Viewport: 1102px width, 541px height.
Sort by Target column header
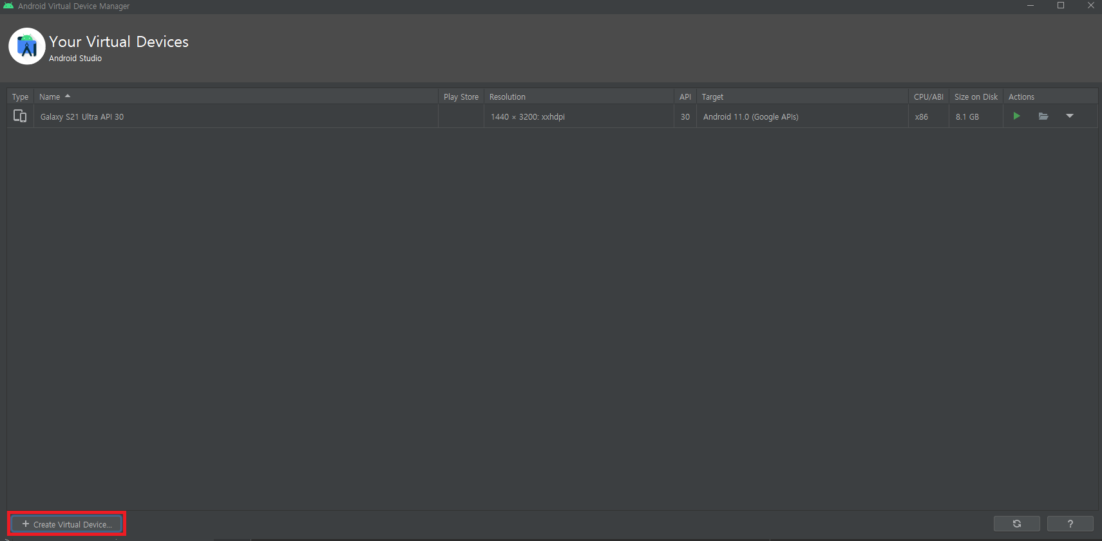803,96
